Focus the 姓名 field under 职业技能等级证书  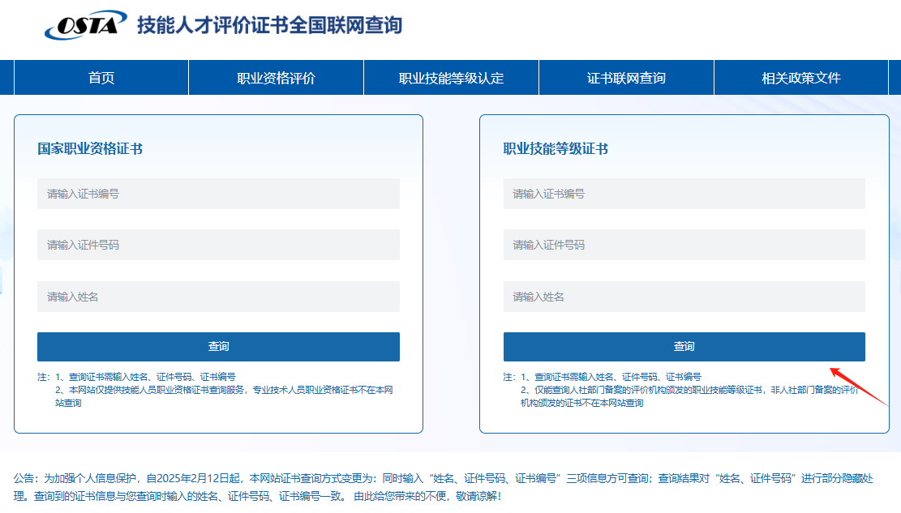coord(684,297)
